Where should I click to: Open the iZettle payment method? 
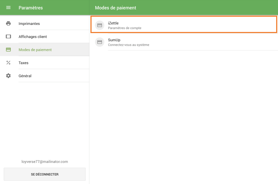113,23
